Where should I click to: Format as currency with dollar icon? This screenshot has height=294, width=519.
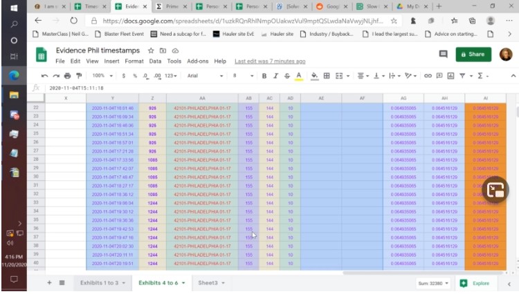pos(123,76)
